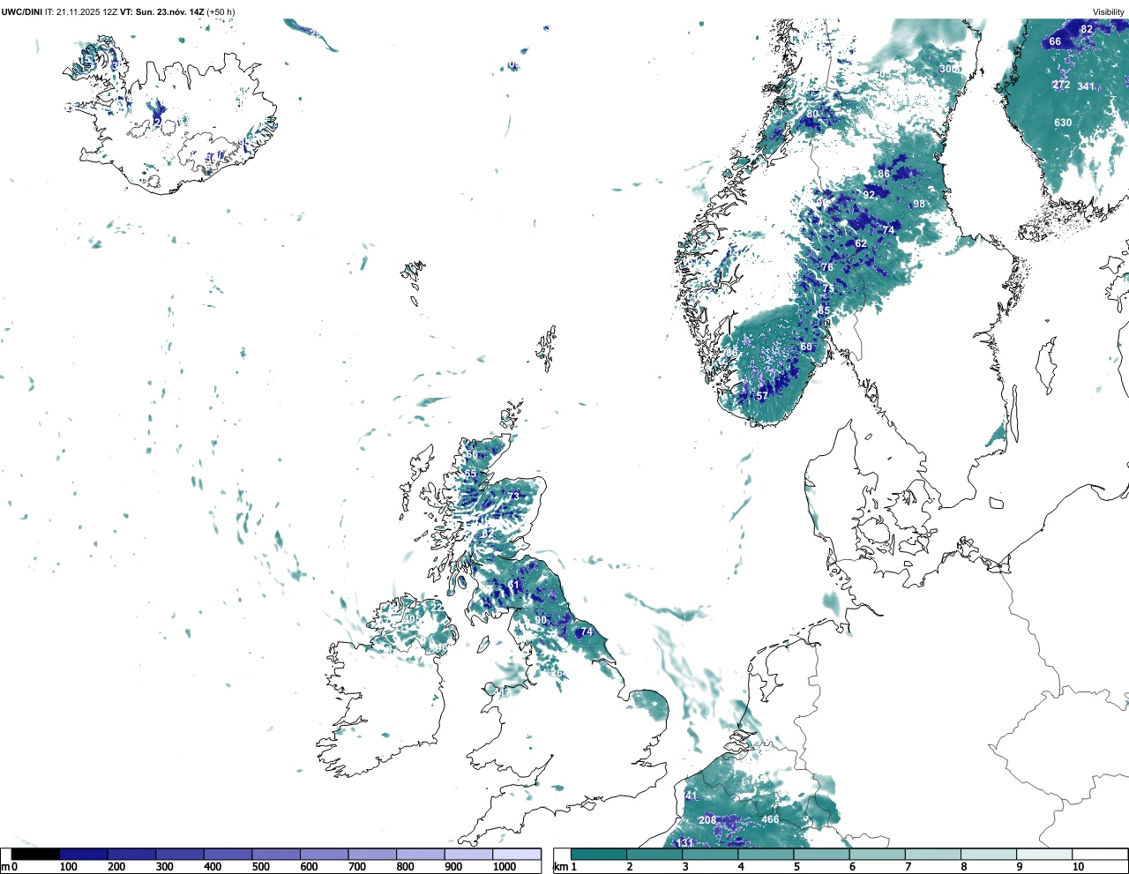Pick the 200 m color swatch
This screenshot has height=874, width=1129.
coord(132,854)
